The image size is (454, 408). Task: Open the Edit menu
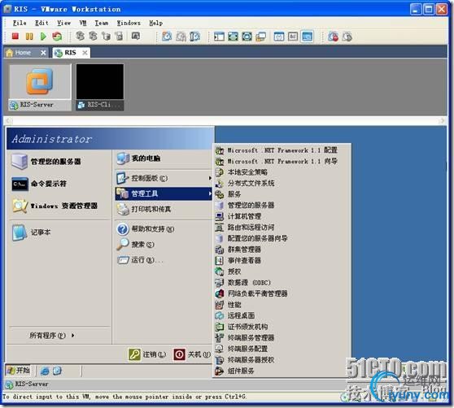pyautogui.click(x=41, y=23)
